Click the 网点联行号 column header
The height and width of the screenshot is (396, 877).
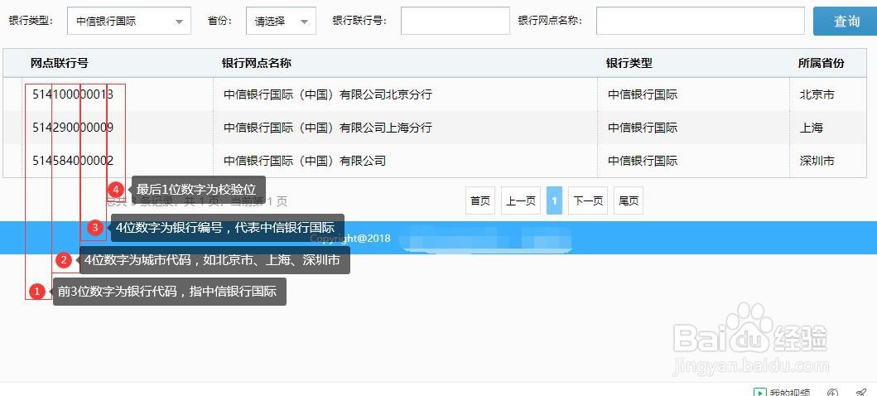(x=60, y=63)
